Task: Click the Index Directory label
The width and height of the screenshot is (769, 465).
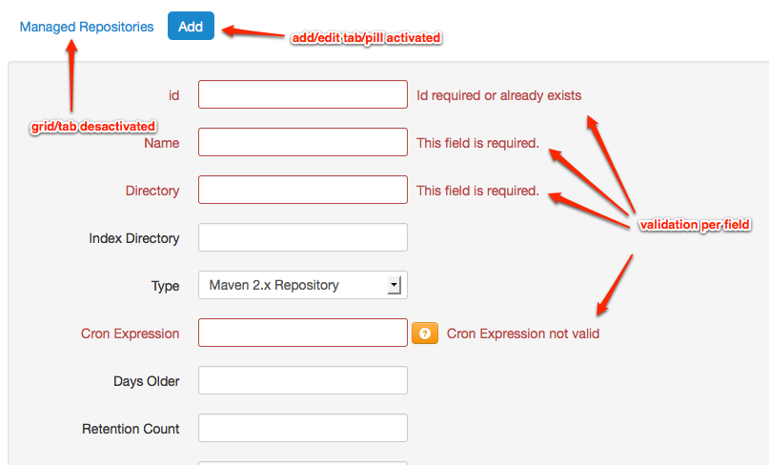Action: click(x=134, y=238)
